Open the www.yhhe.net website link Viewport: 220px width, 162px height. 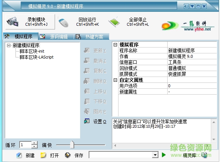[x=197, y=29]
